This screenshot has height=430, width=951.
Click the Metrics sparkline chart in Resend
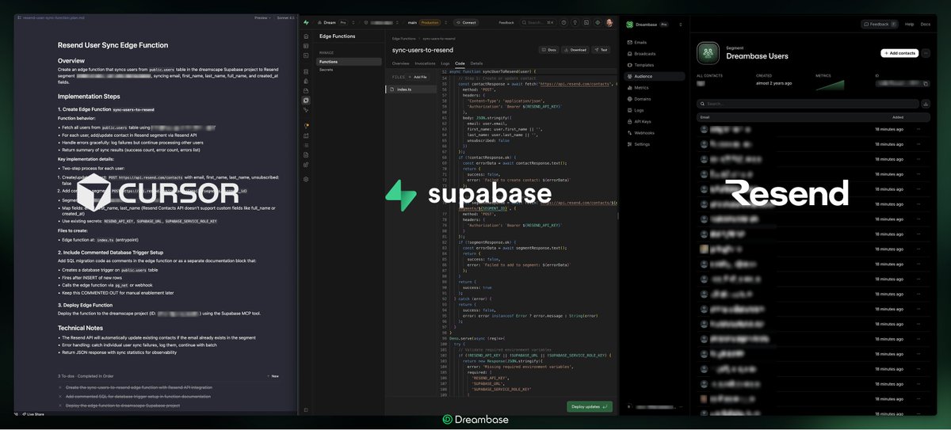click(830, 85)
